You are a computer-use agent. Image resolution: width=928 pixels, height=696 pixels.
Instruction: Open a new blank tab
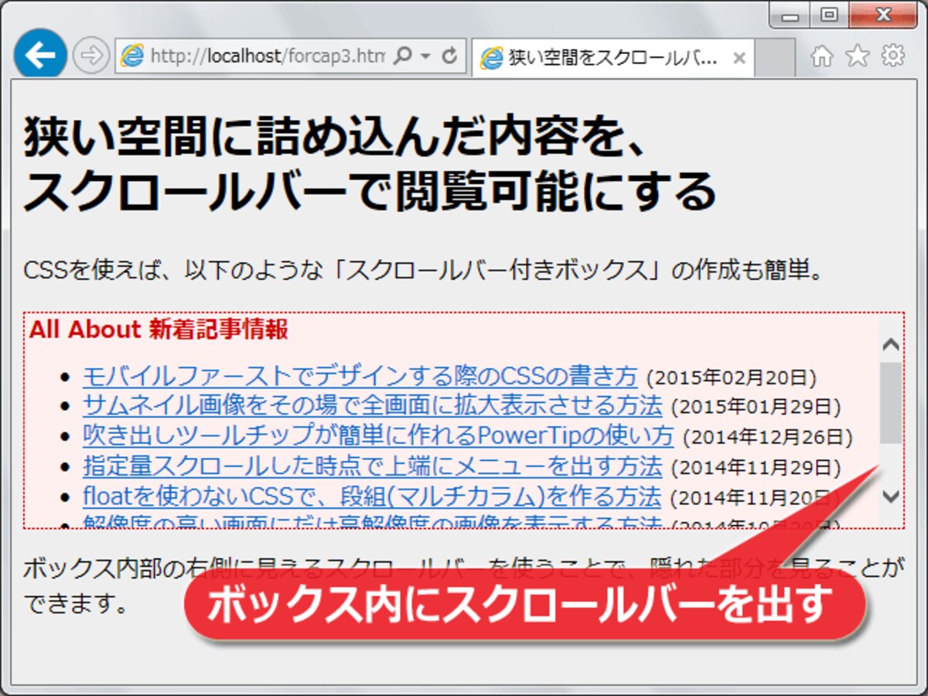tap(774, 58)
